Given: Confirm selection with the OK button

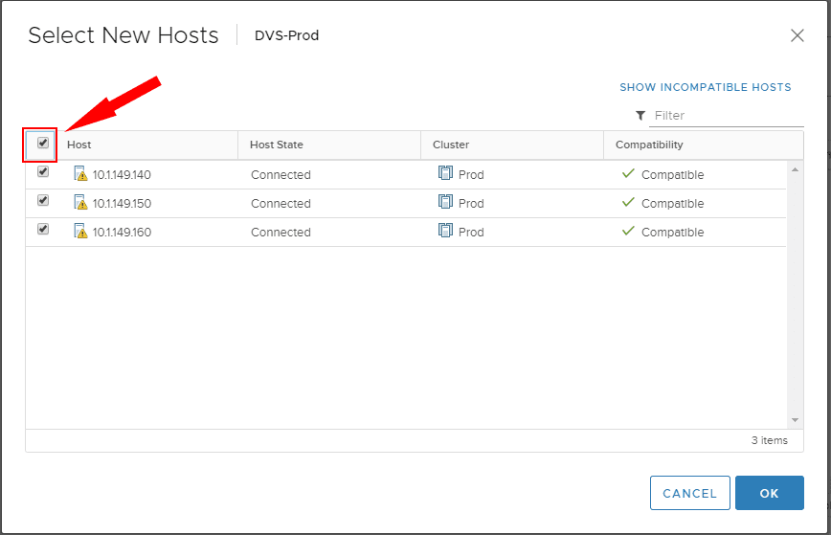Looking at the screenshot, I should point(770,493).
